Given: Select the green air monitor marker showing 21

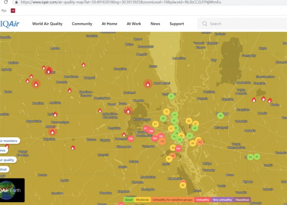Looking at the screenshot, I should [x=171, y=96].
